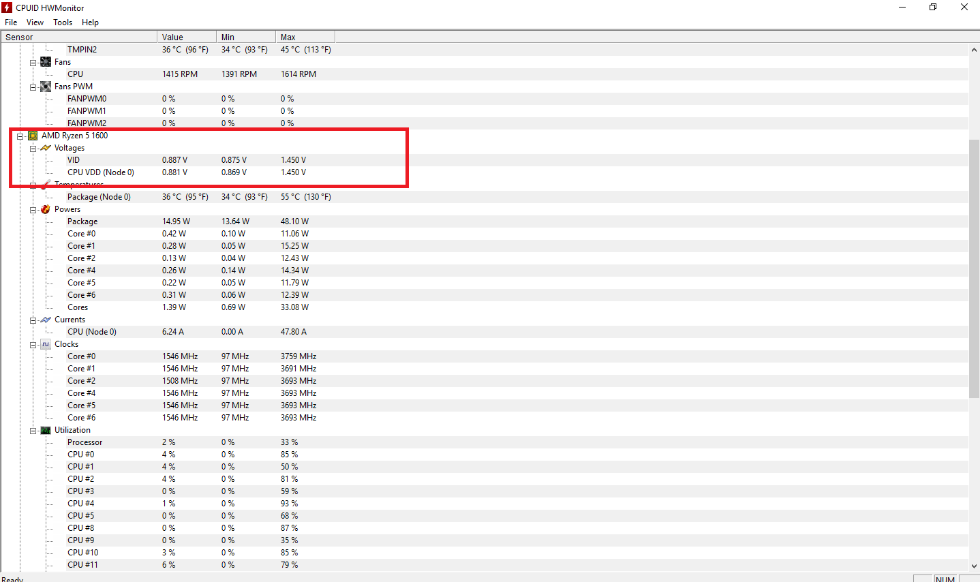Click the Powers flame icon
This screenshot has height=582, width=980.
[x=46, y=209]
